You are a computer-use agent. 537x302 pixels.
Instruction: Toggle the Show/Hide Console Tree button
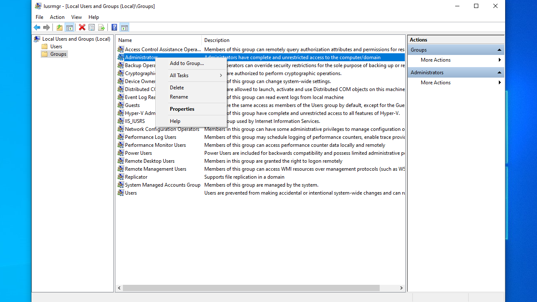click(x=70, y=28)
